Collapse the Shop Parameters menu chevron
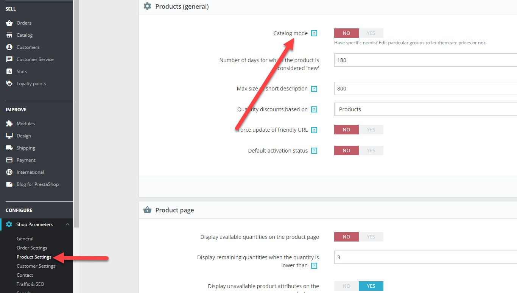 67,224
